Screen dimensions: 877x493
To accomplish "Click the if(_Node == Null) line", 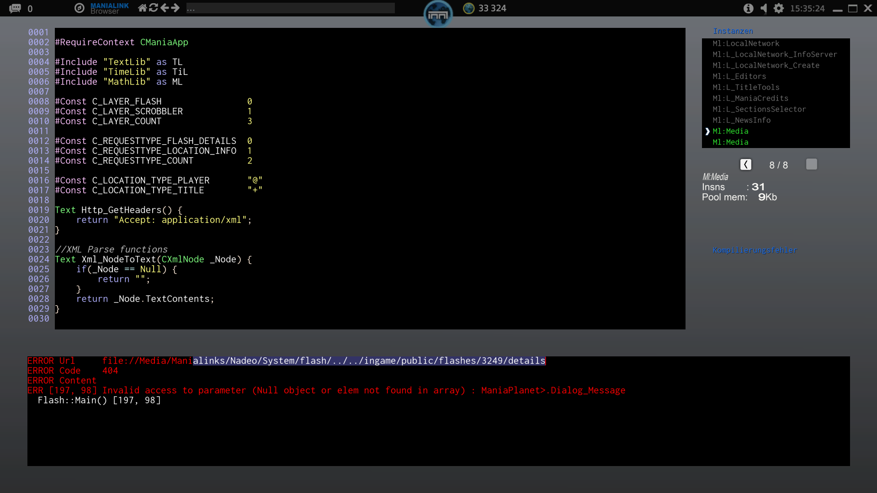I will click(x=127, y=270).
